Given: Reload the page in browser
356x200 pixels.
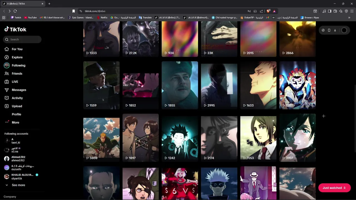Looking at the screenshot, I should click(15, 11).
